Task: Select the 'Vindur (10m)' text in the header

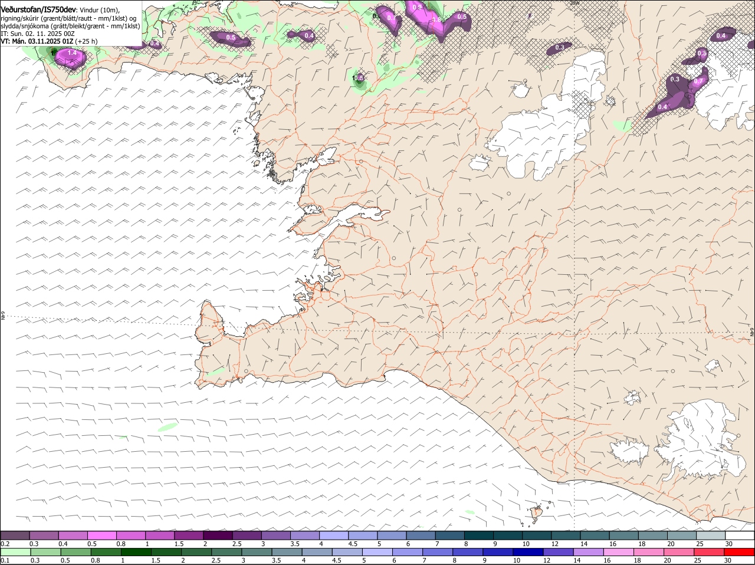Action: [x=98, y=9]
